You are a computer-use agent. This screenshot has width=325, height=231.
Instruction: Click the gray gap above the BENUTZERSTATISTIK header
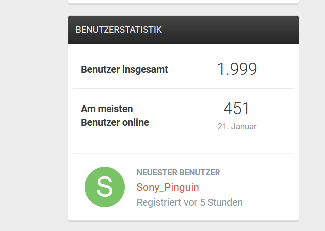tap(183, 10)
